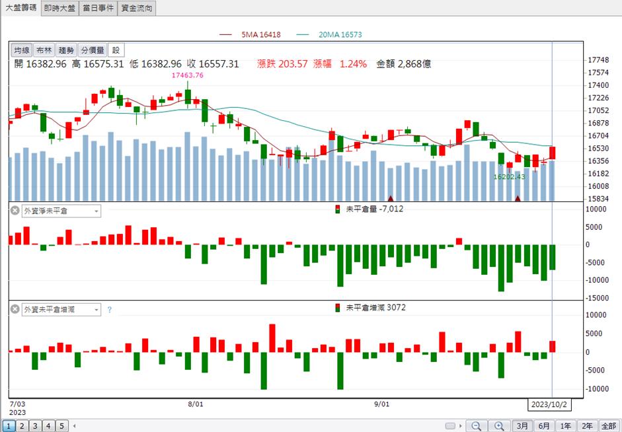
Task: Toggle the 趨勢 trend overlay
Action: click(66, 50)
